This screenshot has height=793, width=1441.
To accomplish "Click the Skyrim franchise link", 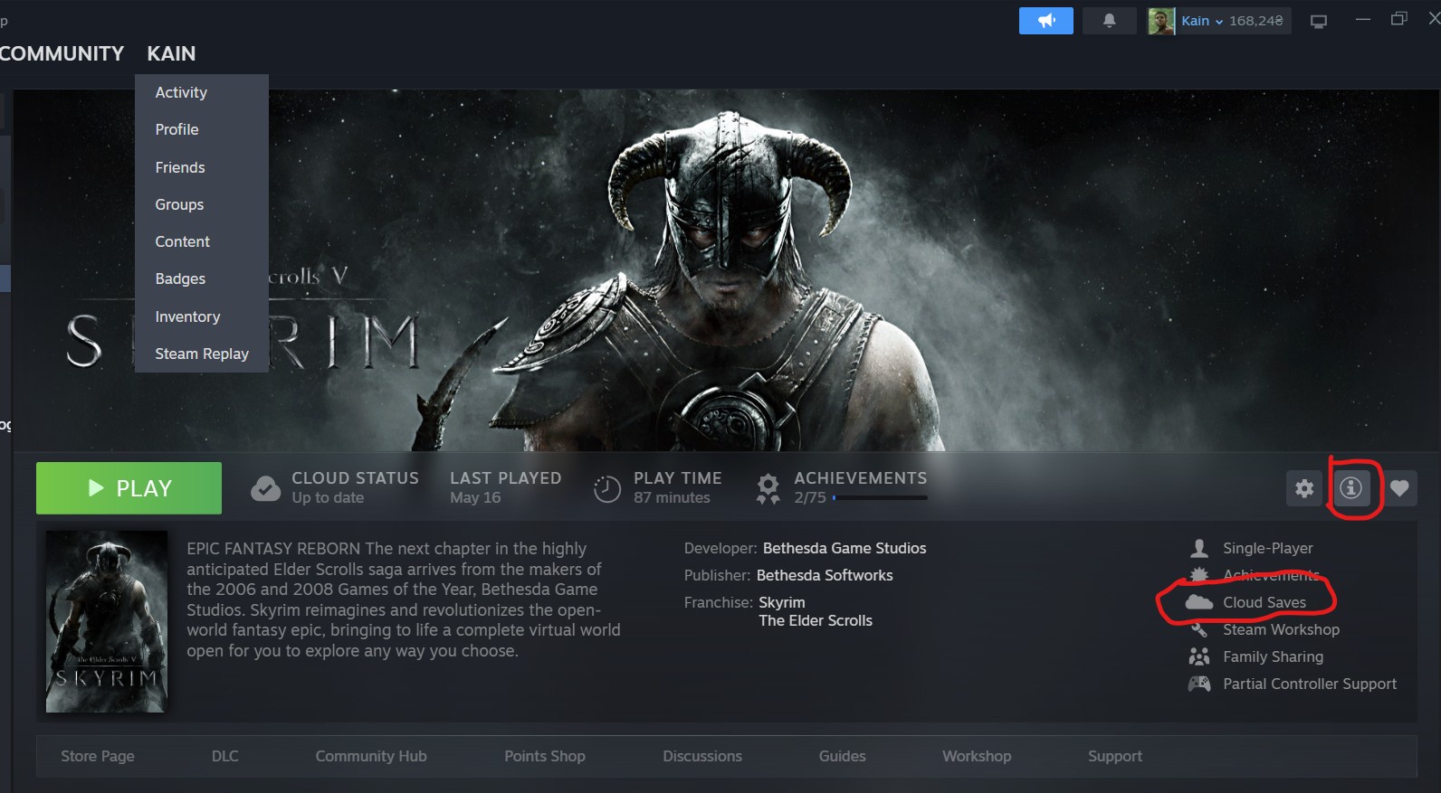I will 782,602.
